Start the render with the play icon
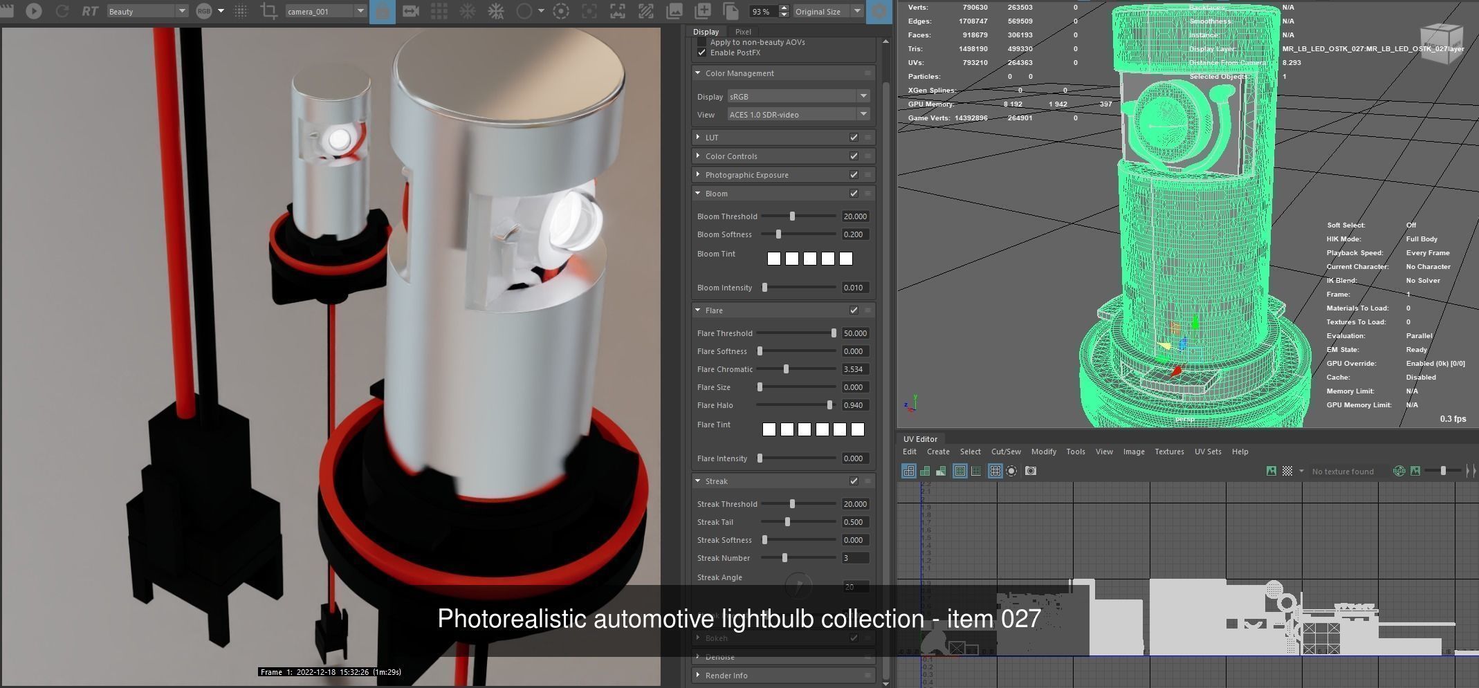 [33, 11]
